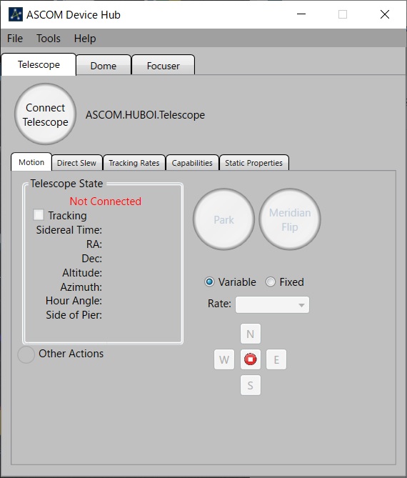
Task: Open the Tracking Rates tab
Action: (x=134, y=163)
